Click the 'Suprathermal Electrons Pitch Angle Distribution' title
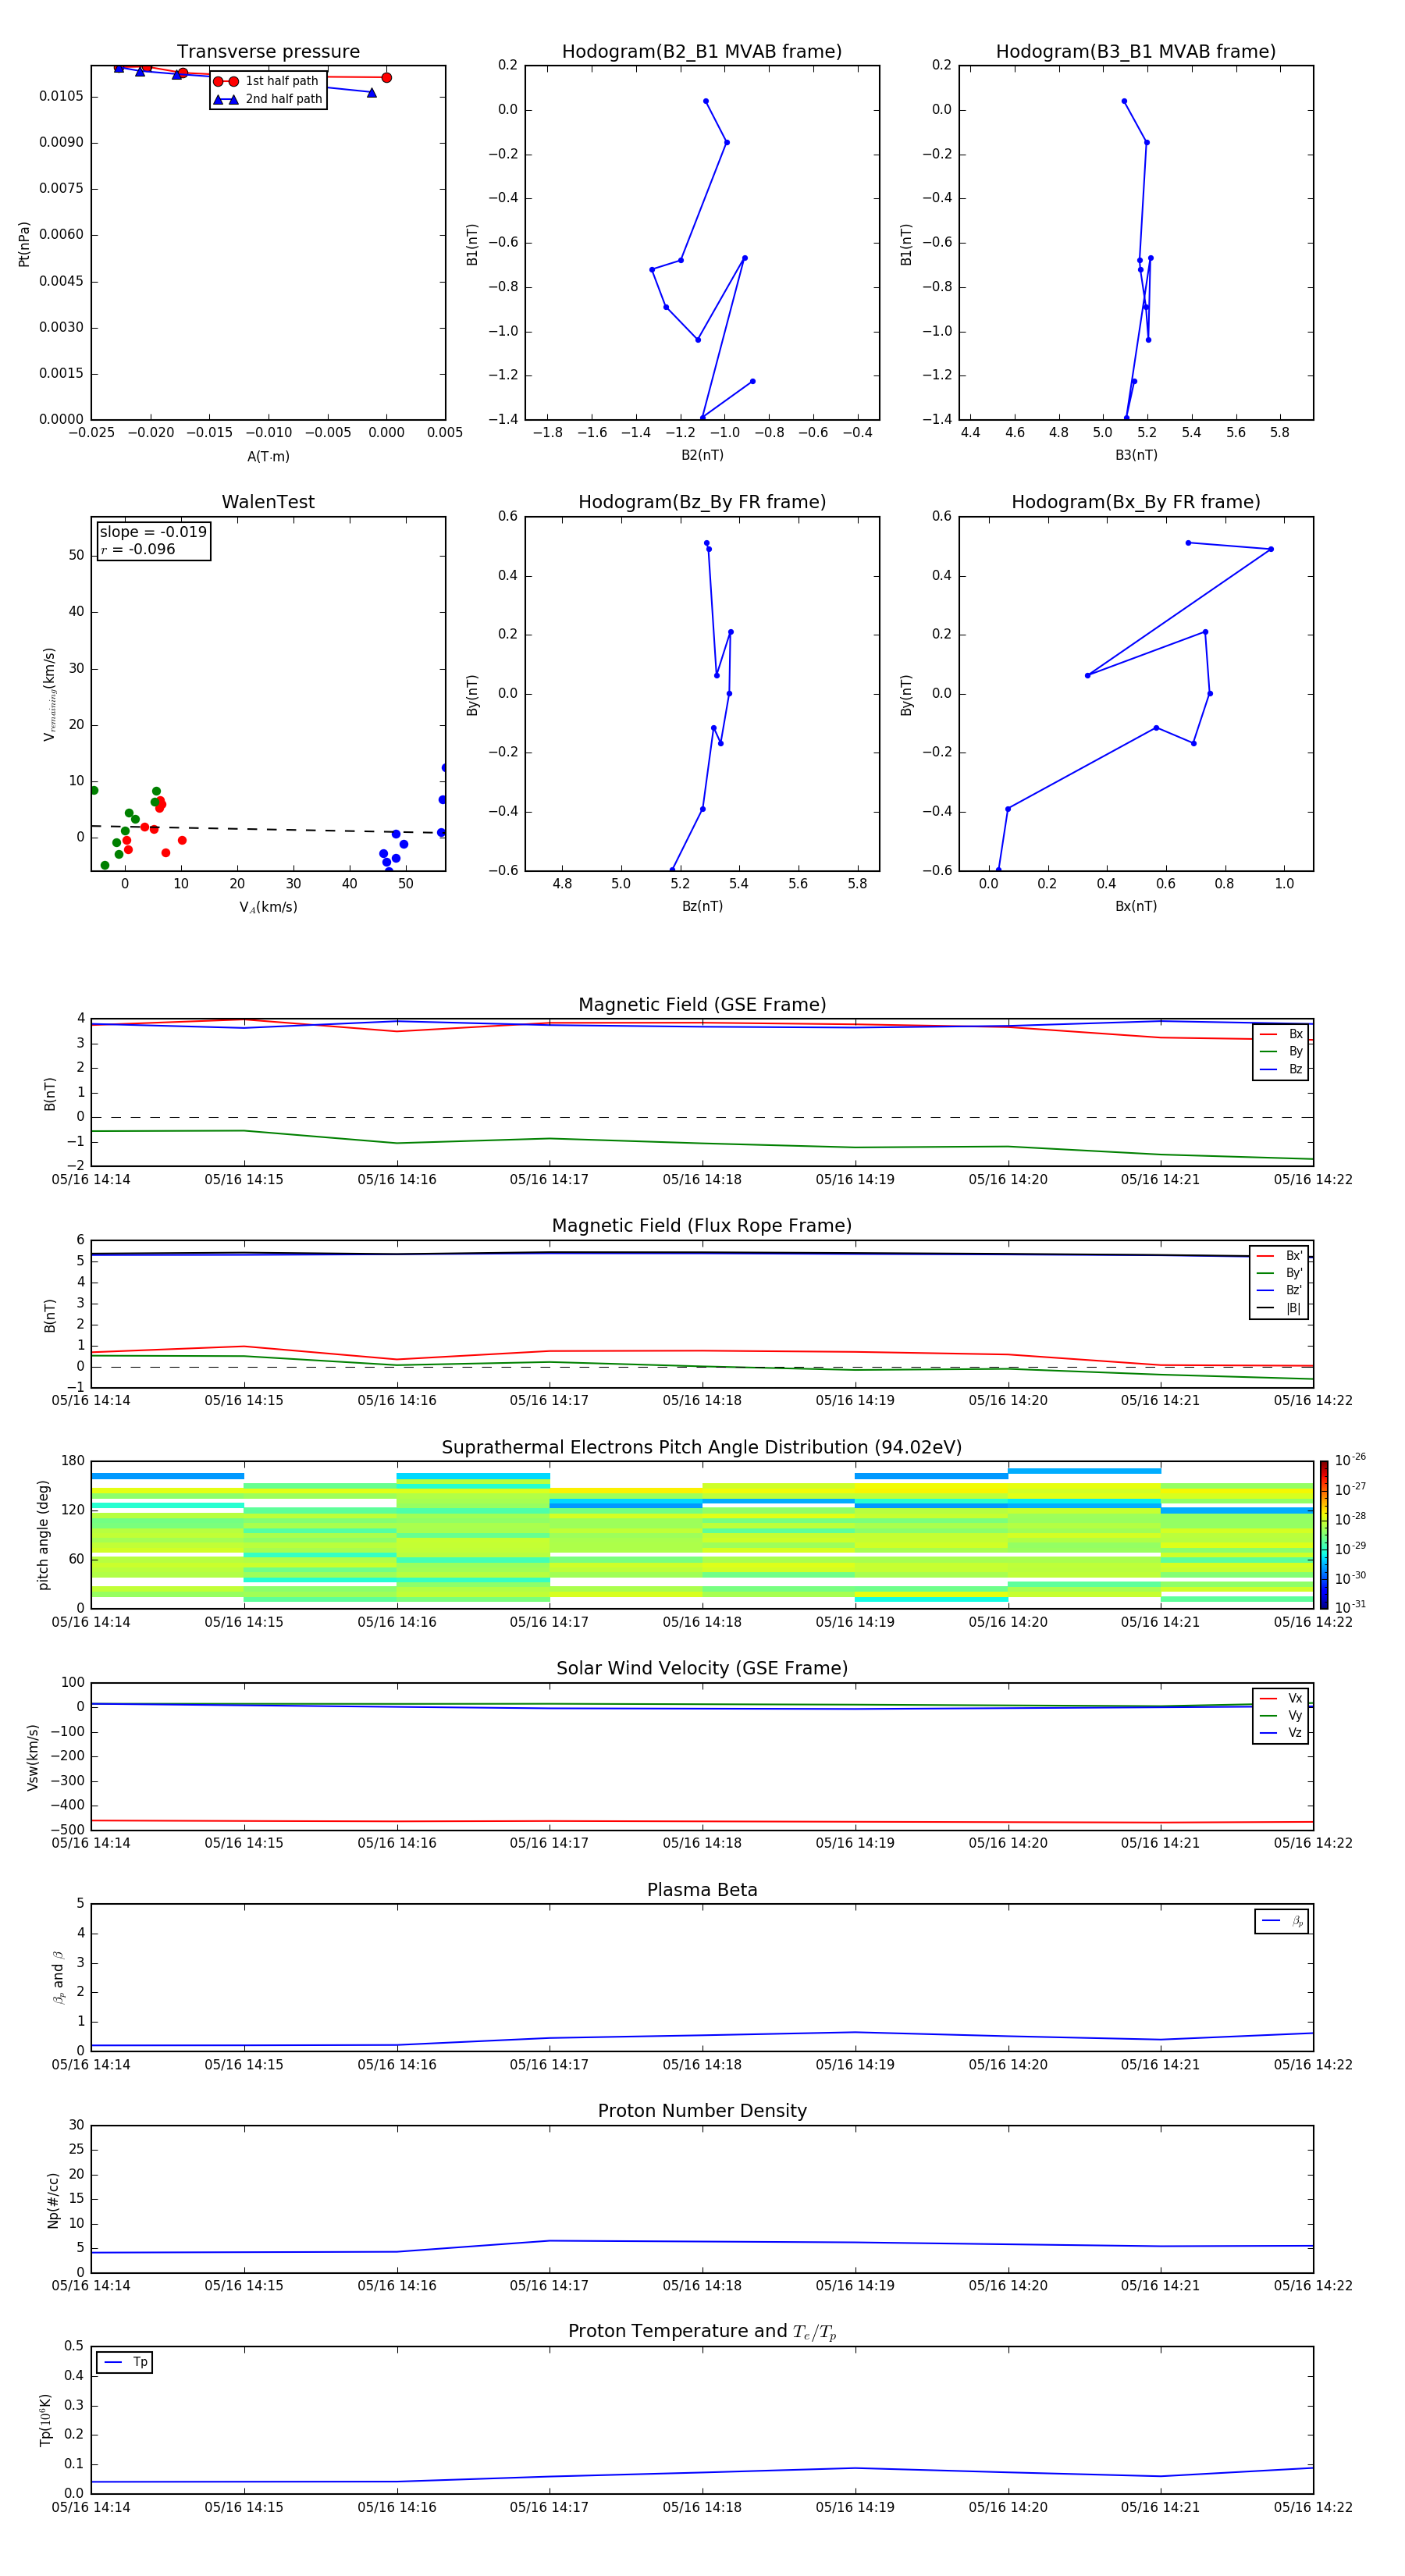The width and height of the screenshot is (1405, 2576). tap(702, 1447)
